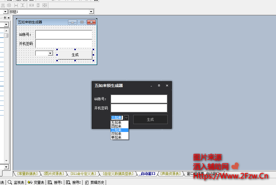Viewport: 276px width, 185px height.
Task: Select 单如来 in the dropdown list
Action: point(116,137)
